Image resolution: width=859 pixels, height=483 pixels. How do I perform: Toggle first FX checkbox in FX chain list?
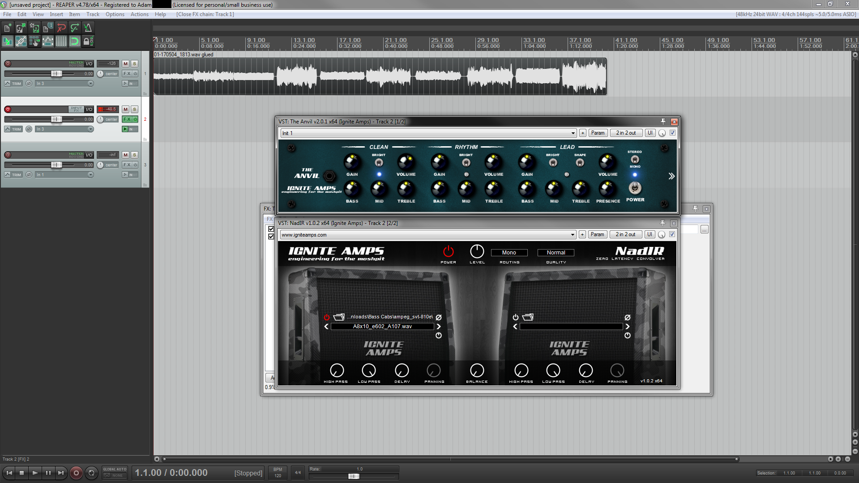click(271, 229)
